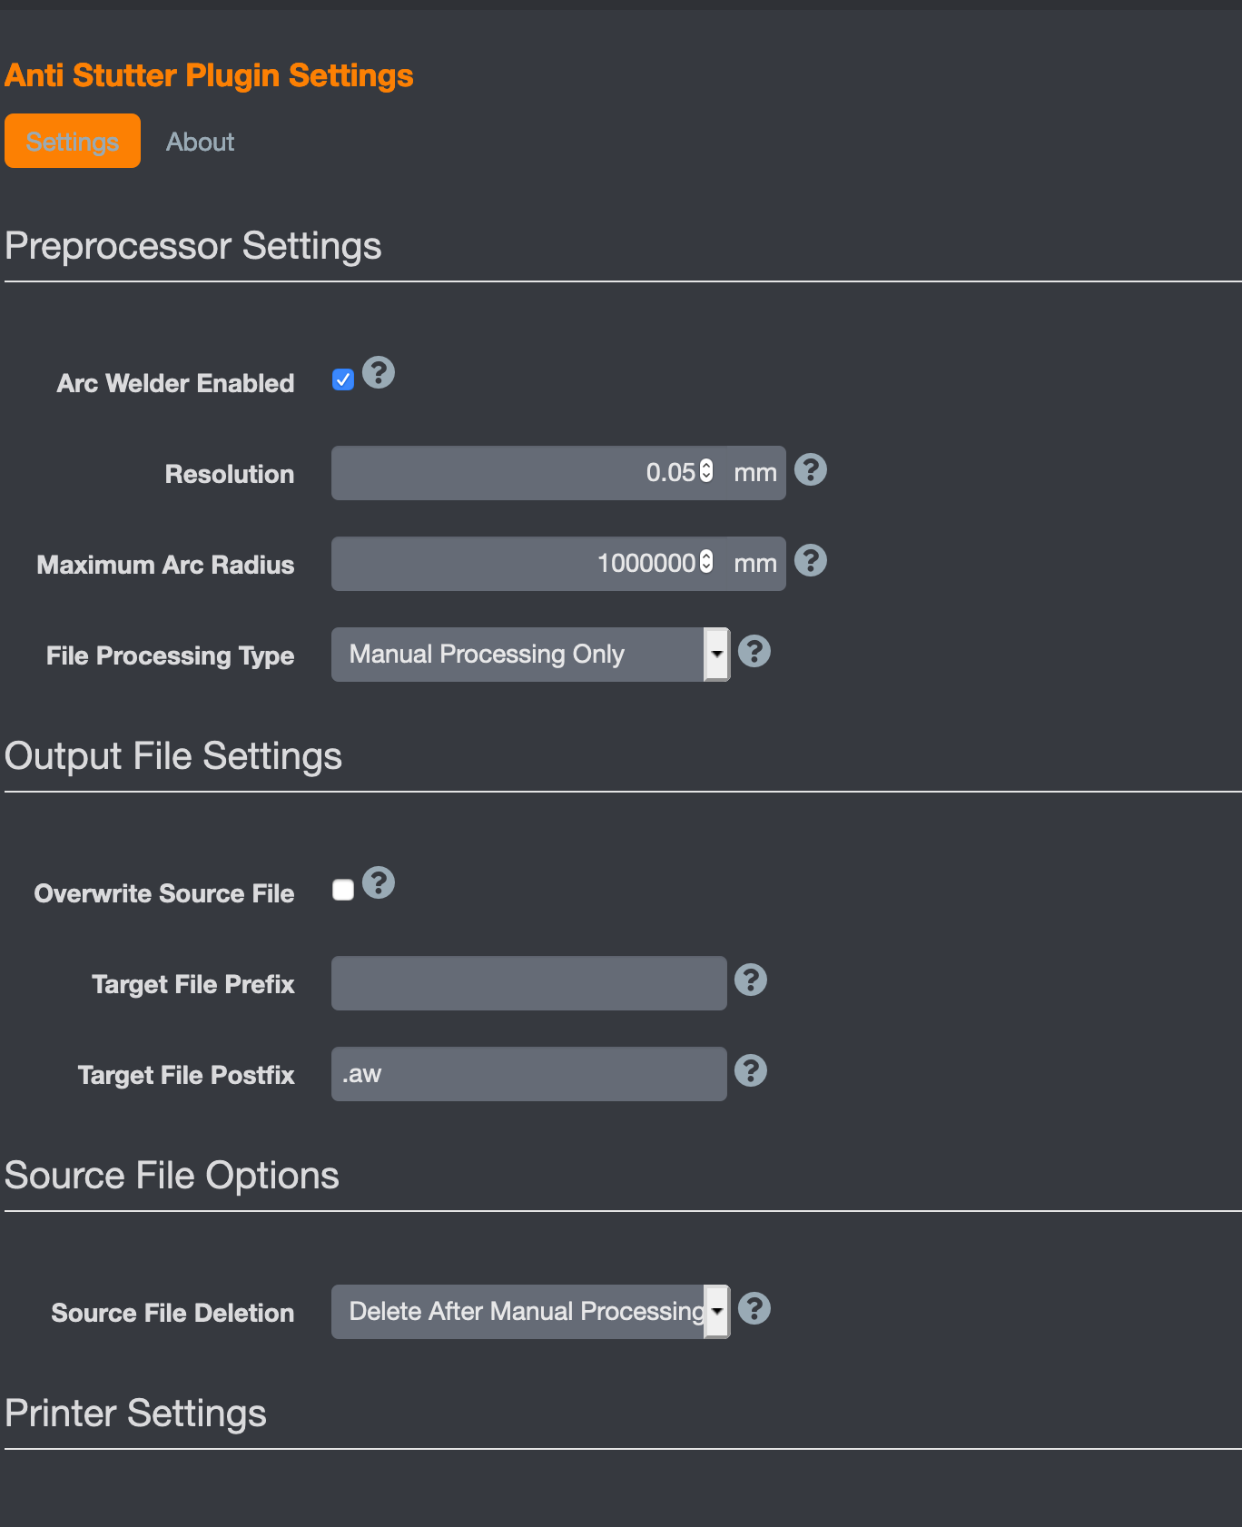1242x1527 pixels.
Task: Click help icon for Source File Deletion
Action: click(x=754, y=1309)
